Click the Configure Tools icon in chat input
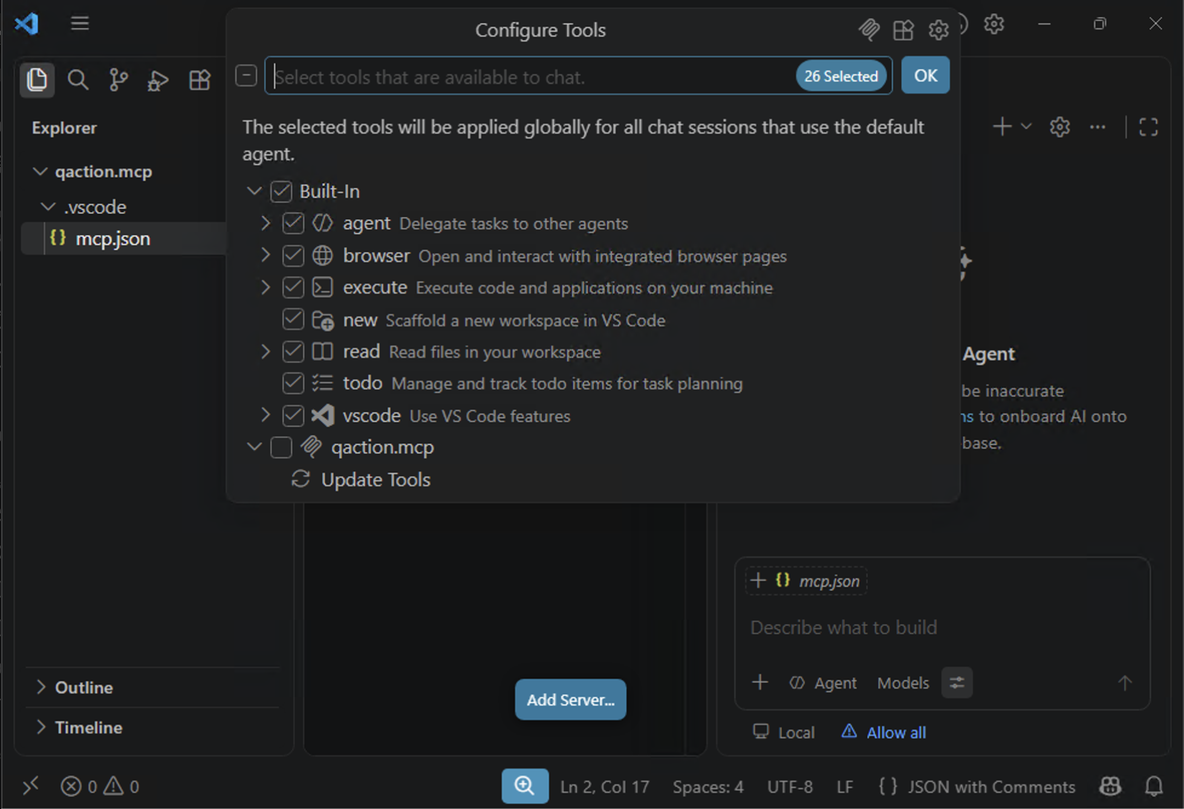The height and width of the screenshot is (809, 1184). (957, 683)
